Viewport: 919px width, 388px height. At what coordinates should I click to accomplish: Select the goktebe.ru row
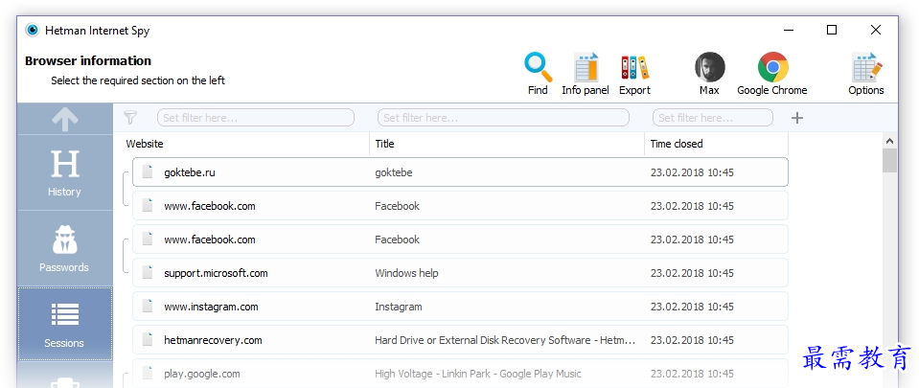click(460, 172)
